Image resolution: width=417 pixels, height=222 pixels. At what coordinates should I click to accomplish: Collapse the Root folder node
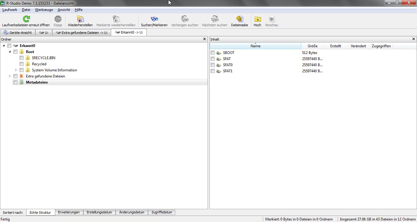[x=10, y=52]
